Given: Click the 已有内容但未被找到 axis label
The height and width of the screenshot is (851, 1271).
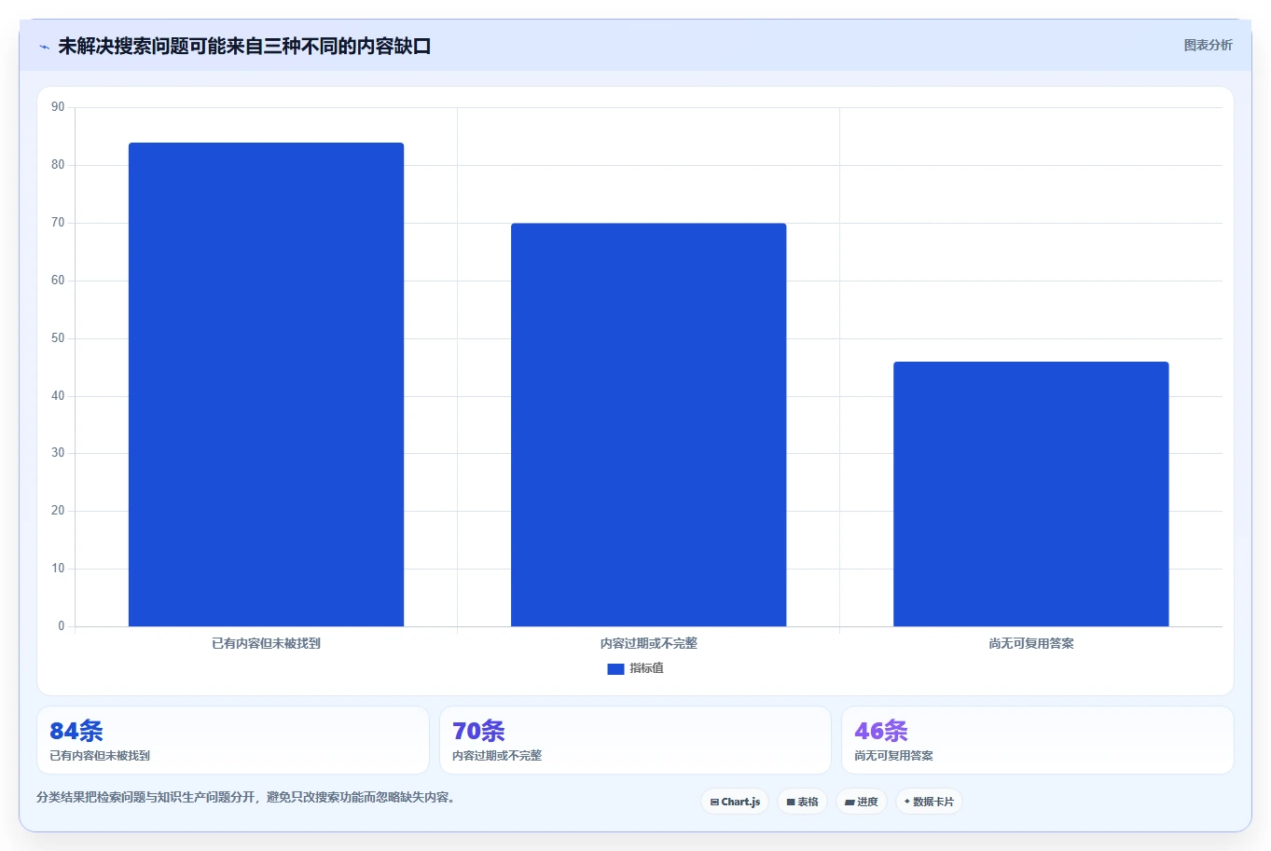Looking at the screenshot, I should tap(266, 643).
